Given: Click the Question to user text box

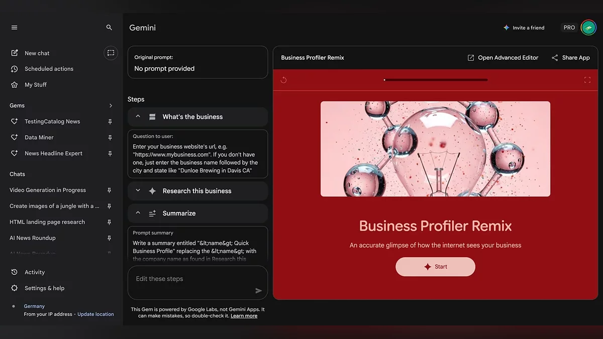Looking at the screenshot, I should [x=197, y=154].
